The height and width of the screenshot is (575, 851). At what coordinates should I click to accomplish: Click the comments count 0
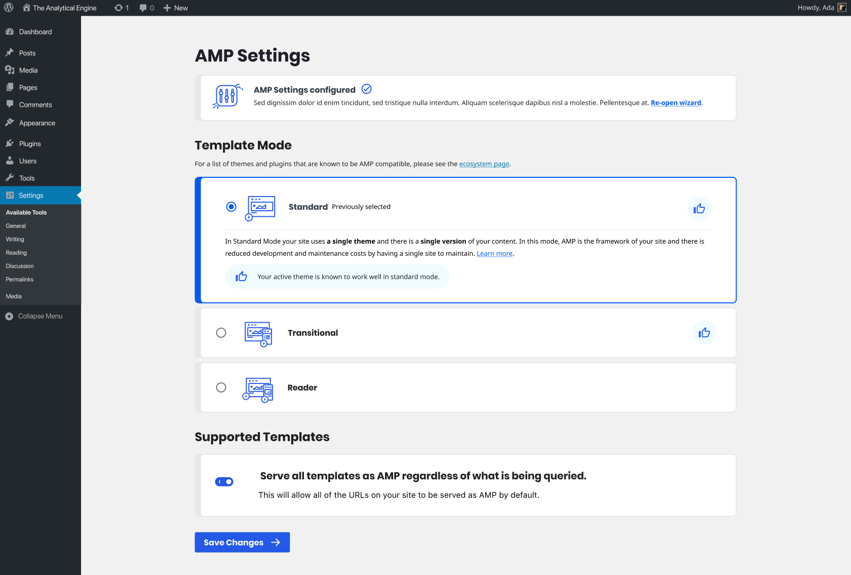point(152,8)
